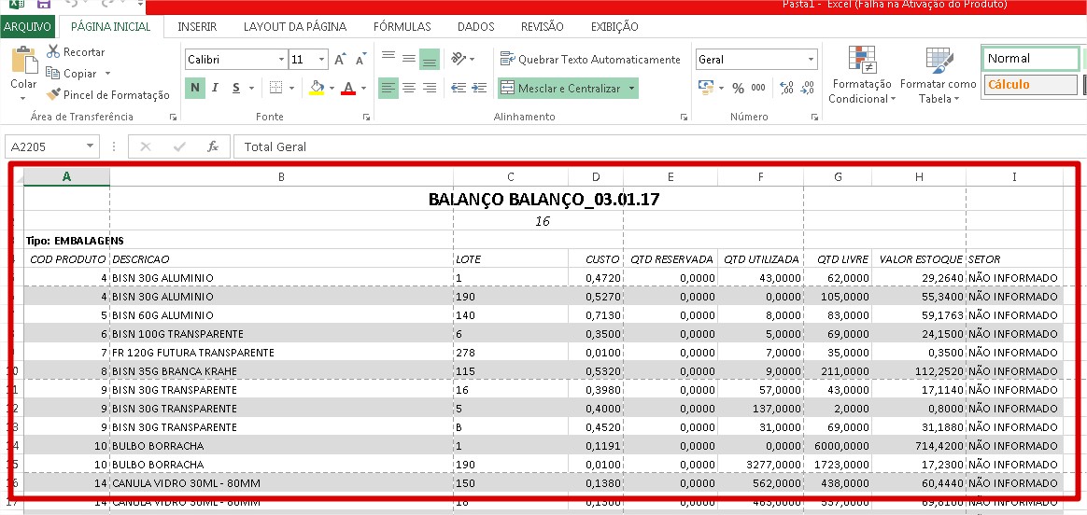
Task: Click the formula bar containing Total Geral
Action: click(654, 147)
